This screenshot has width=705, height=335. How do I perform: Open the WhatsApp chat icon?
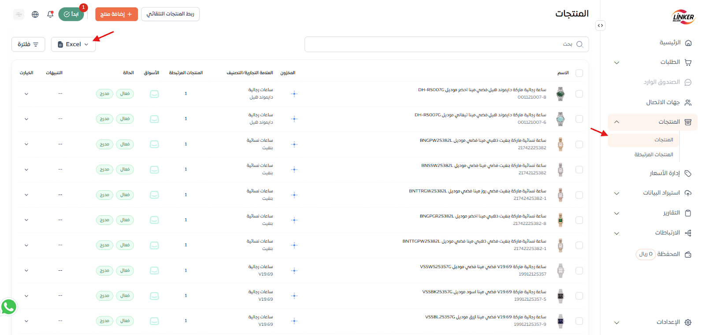[9, 307]
